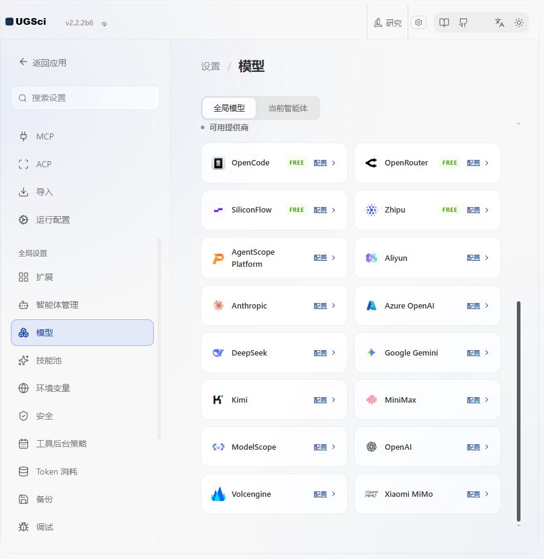Click the Aliyun provider logo

[372, 258]
